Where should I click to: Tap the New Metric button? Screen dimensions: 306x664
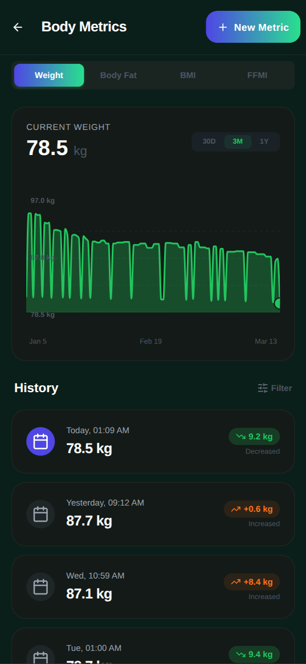click(x=253, y=27)
